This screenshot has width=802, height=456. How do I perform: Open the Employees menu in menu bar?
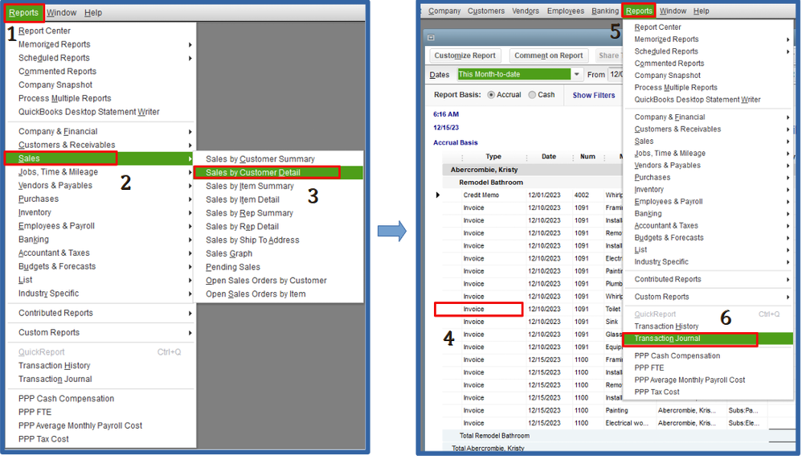pos(565,10)
